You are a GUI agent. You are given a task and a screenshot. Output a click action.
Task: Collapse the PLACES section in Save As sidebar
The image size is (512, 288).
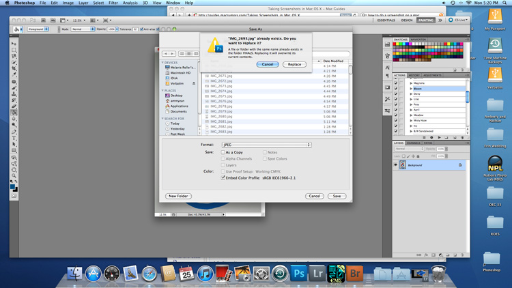(x=162, y=91)
